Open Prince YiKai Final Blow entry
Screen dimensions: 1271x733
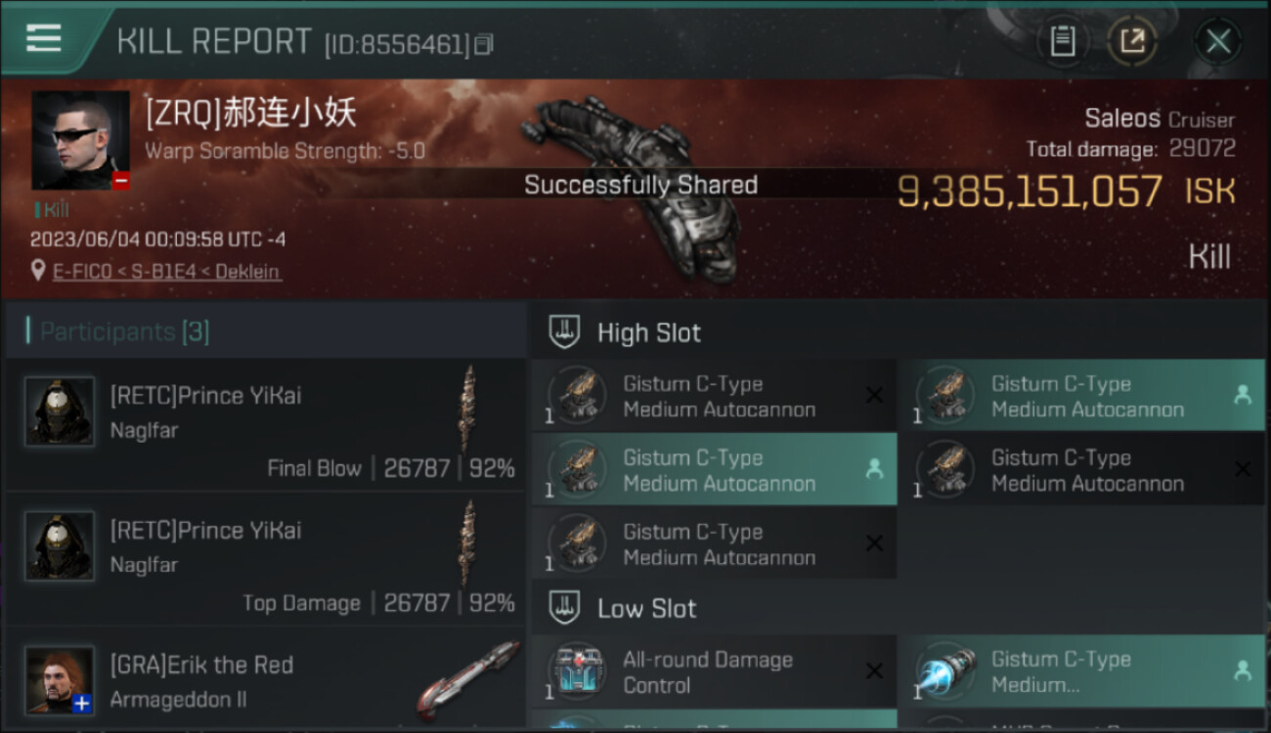(x=266, y=424)
